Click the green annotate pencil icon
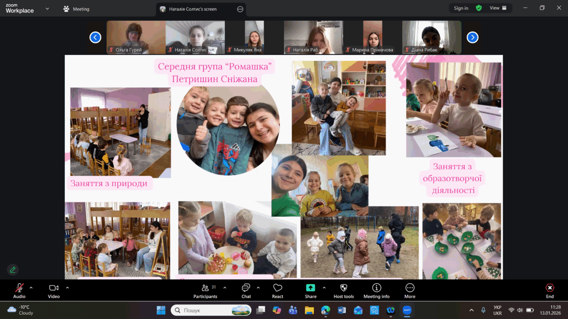 [x=13, y=269]
